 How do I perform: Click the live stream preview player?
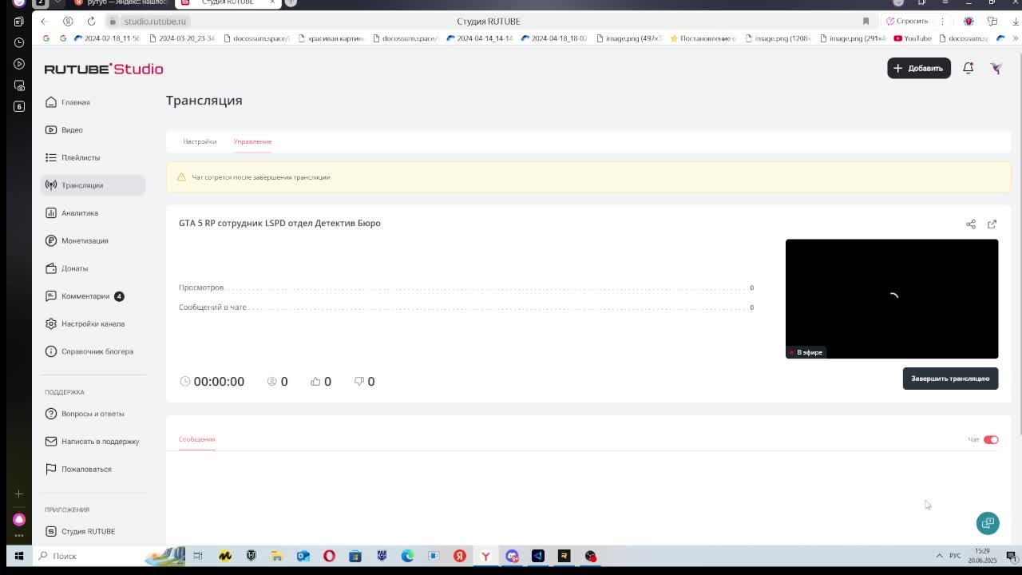(x=892, y=299)
